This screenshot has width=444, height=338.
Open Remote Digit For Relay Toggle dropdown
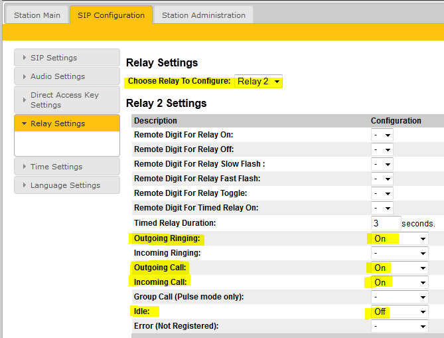pos(382,193)
